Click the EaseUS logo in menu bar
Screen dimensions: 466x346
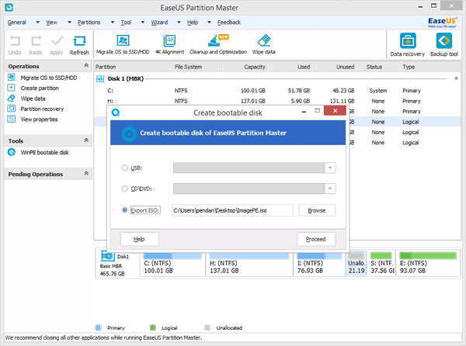click(442, 22)
